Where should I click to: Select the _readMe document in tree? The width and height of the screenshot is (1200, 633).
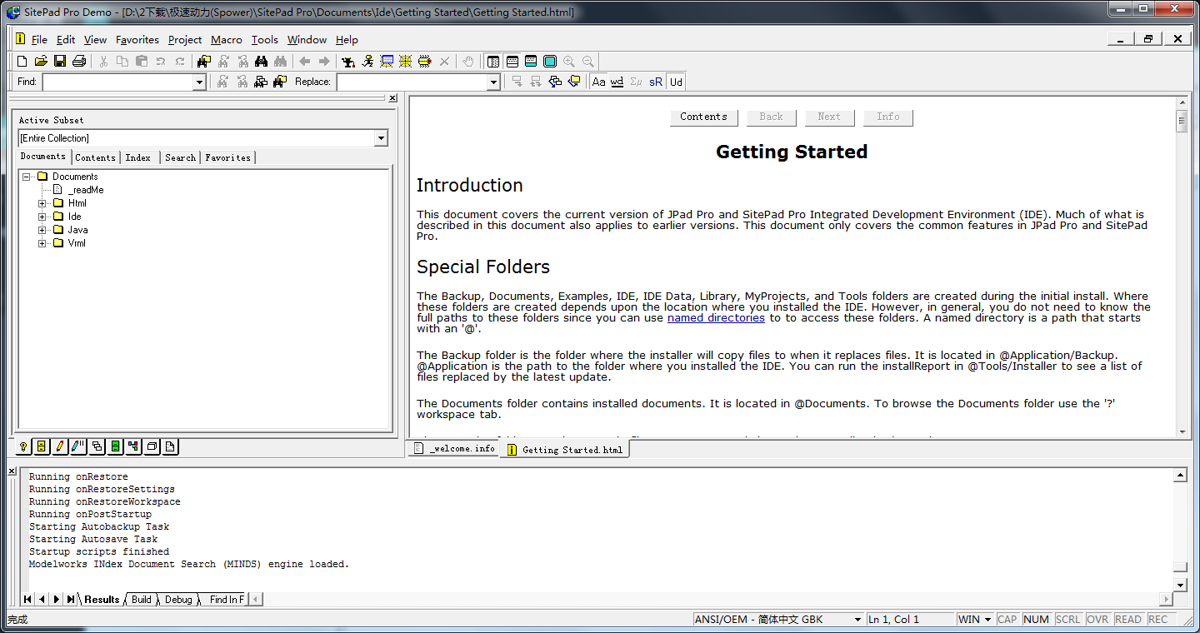pyautogui.click(x=85, y=190)
